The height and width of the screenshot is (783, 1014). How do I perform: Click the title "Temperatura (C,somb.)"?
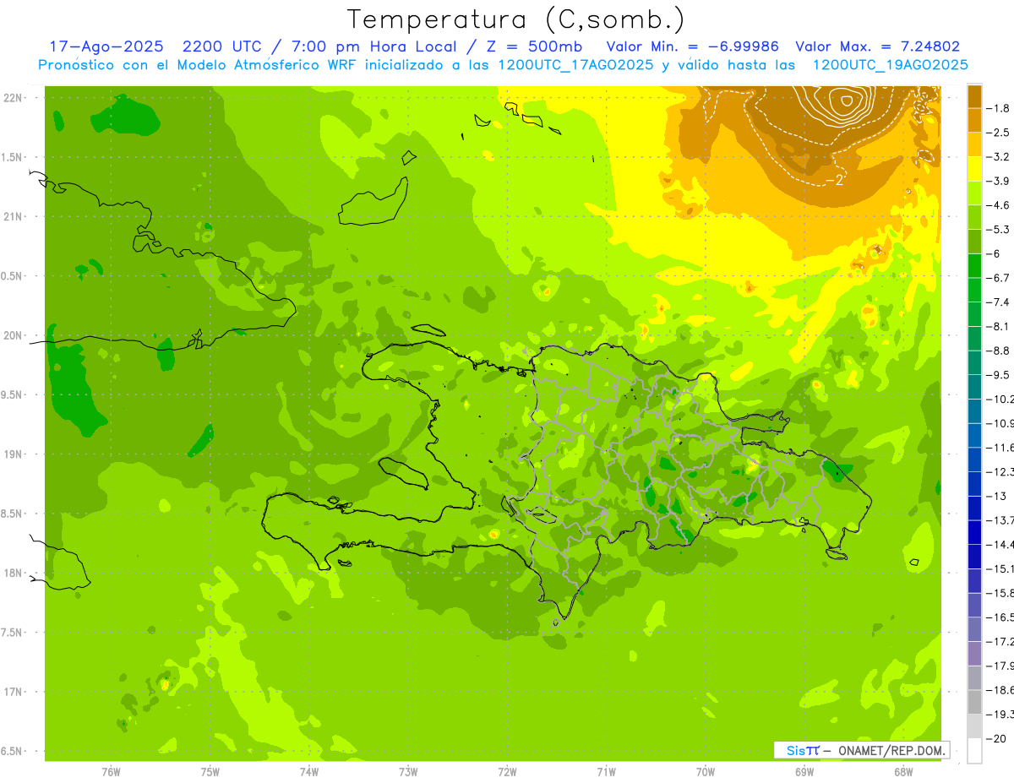(516, 19)
